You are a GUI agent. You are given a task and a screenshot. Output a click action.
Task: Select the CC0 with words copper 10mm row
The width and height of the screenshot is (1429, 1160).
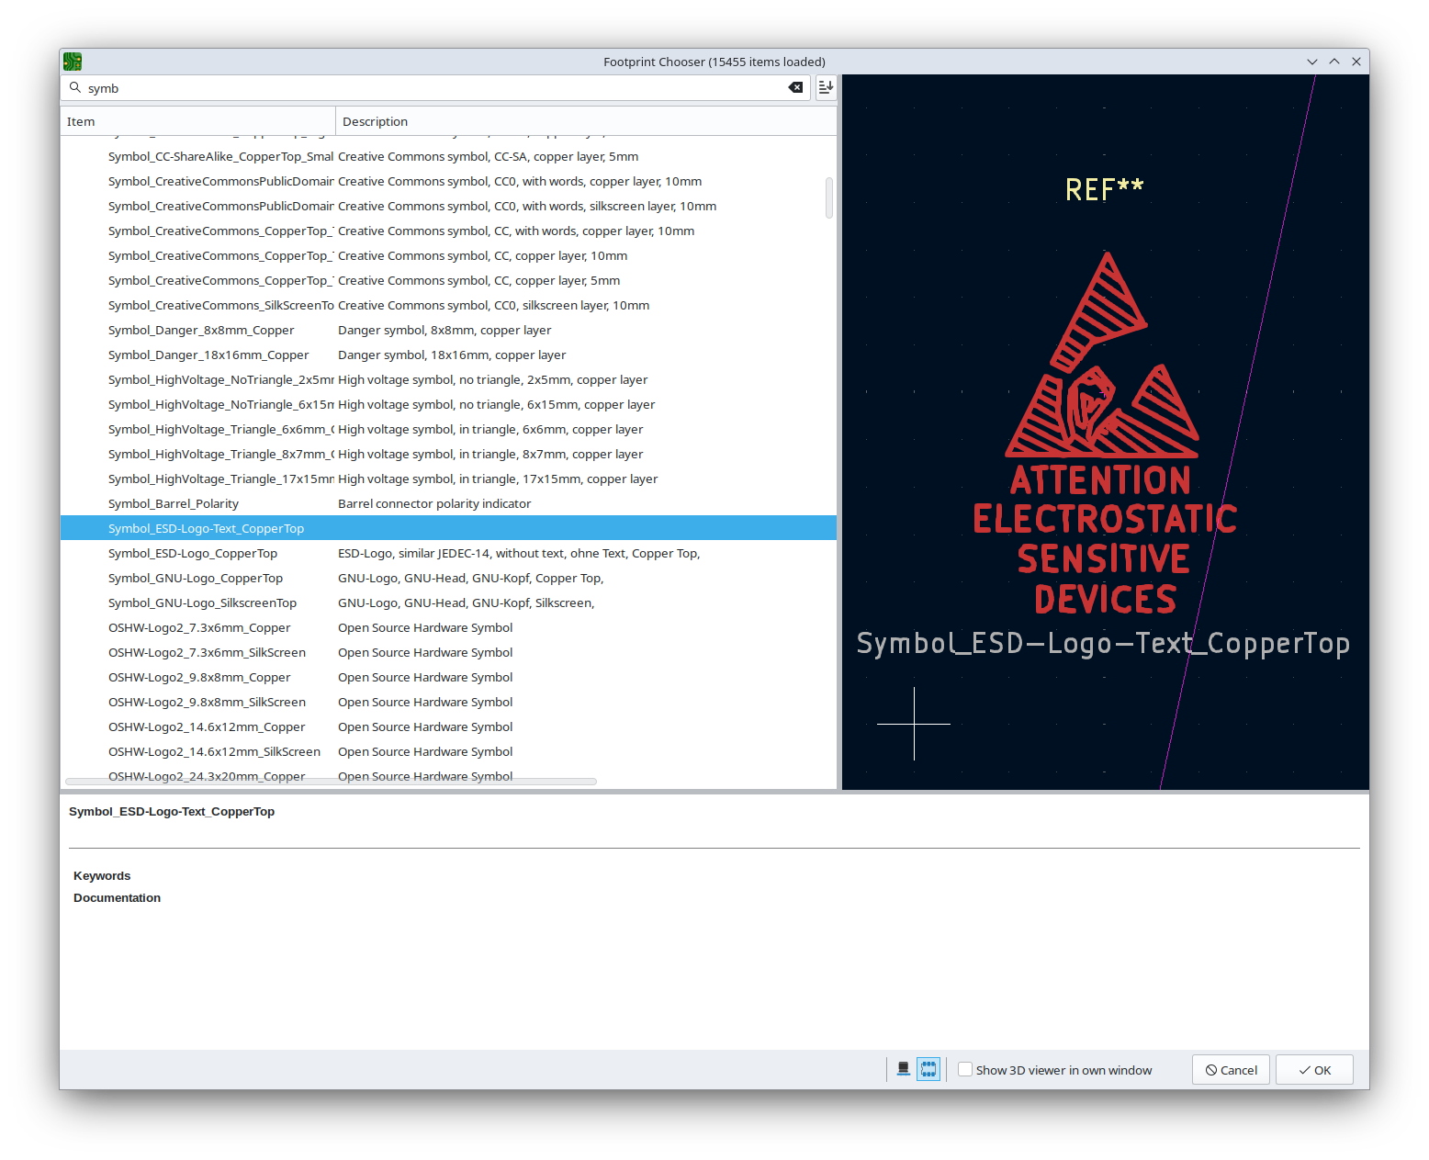tap(448, 181)
